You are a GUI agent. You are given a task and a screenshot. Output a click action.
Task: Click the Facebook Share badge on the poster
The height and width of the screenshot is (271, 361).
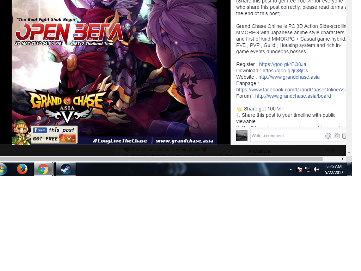point(40,130)
